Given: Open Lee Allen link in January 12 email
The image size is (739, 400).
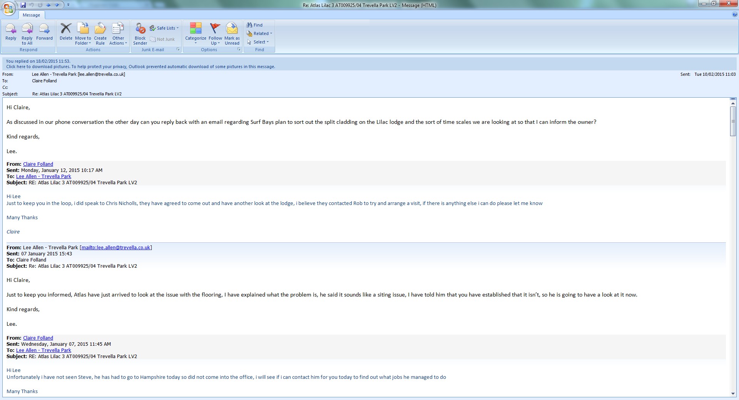Looking at the screenshot, I should coord(43,176).
